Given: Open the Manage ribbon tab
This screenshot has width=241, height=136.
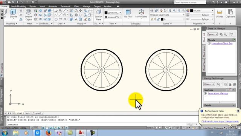Looking at the screenshot, I should 86,6.
